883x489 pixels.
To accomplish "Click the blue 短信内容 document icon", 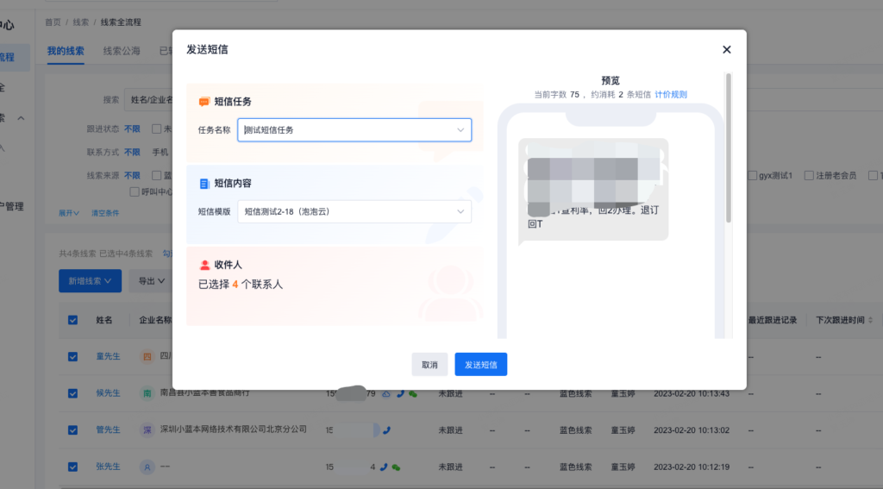I will pyautogui.click(x=204, y=184).
